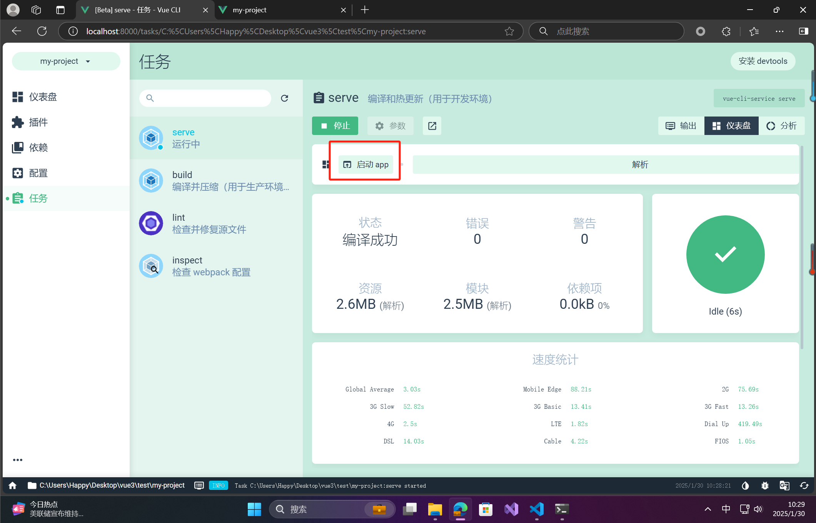The height and width of the screenshot is (523, 816).
Task: Expand the three-dots menu at sidebar bottom
Action: coord(18,460)
